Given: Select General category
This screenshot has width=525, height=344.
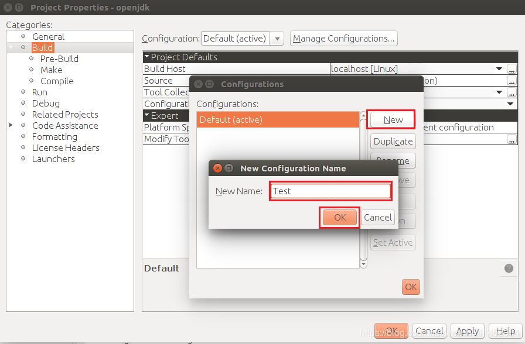Looking at the screenshot, I should click(x=48, y=36).
